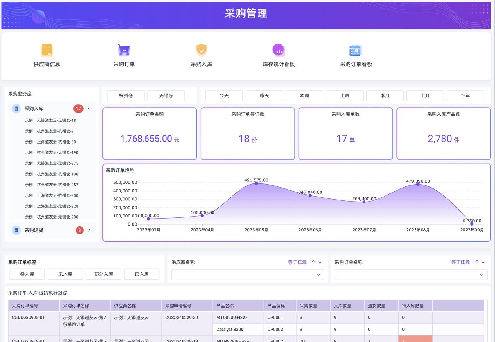Toggle the 杭州仓 warehouse filter

126,95
